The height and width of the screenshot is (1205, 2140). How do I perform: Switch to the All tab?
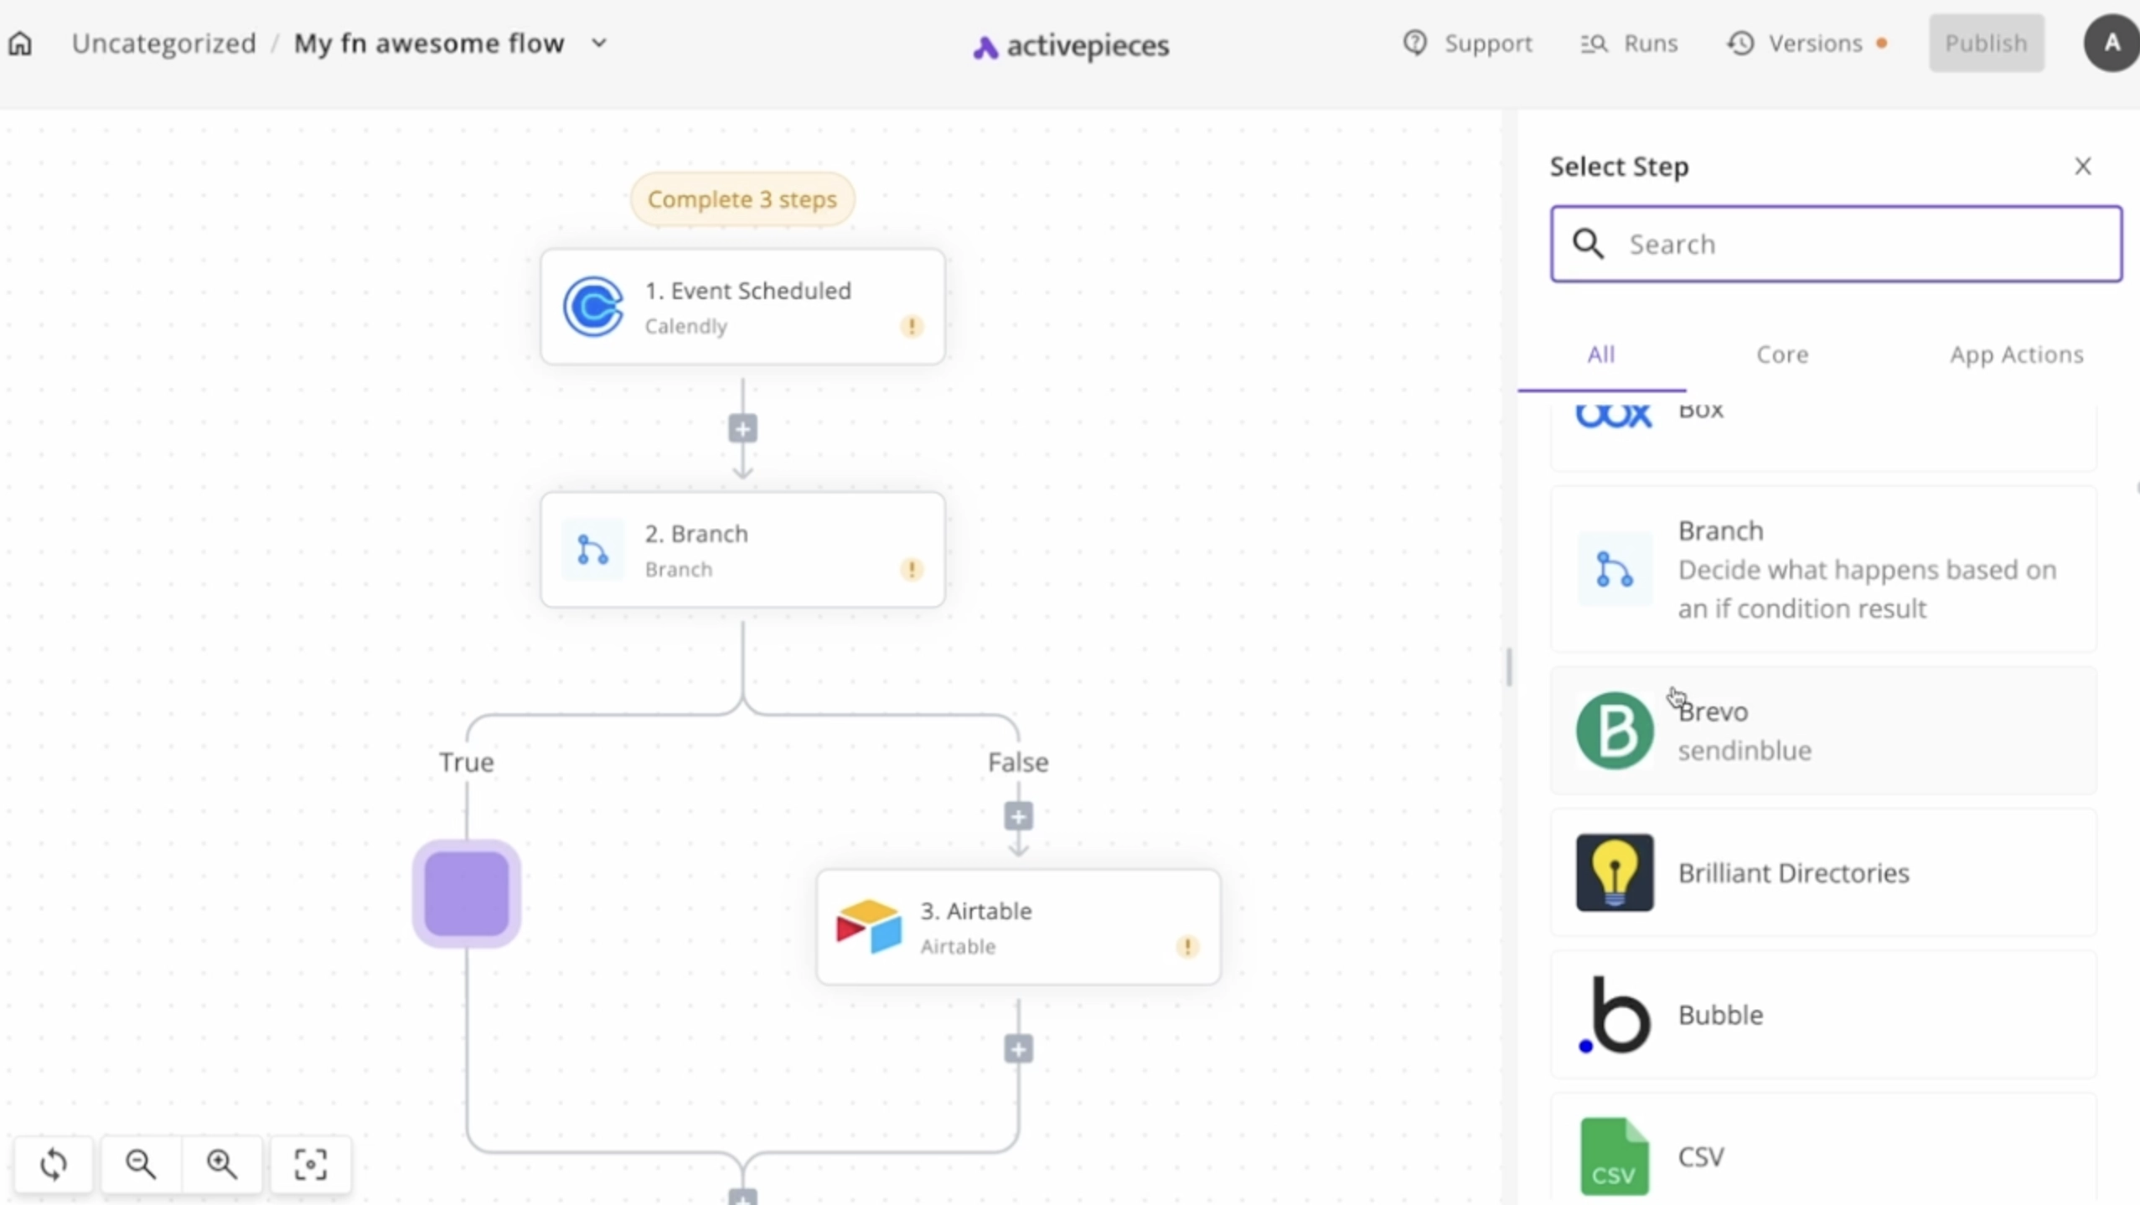[1600, 354]
